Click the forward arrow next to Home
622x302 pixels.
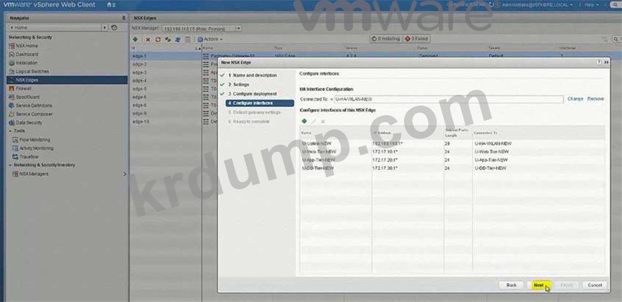105,28
